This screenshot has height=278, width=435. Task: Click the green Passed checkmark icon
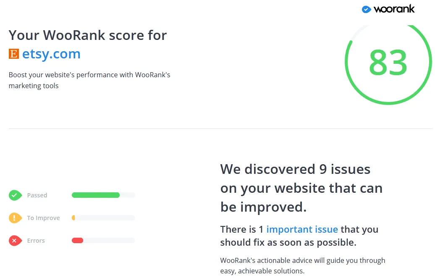pyautogui.click(x=15, y=195)
